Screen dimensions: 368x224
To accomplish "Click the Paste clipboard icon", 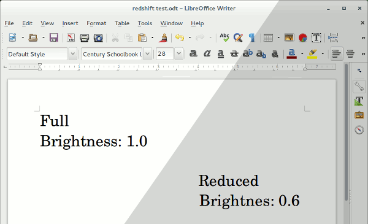I will click(x=142, y=37).
